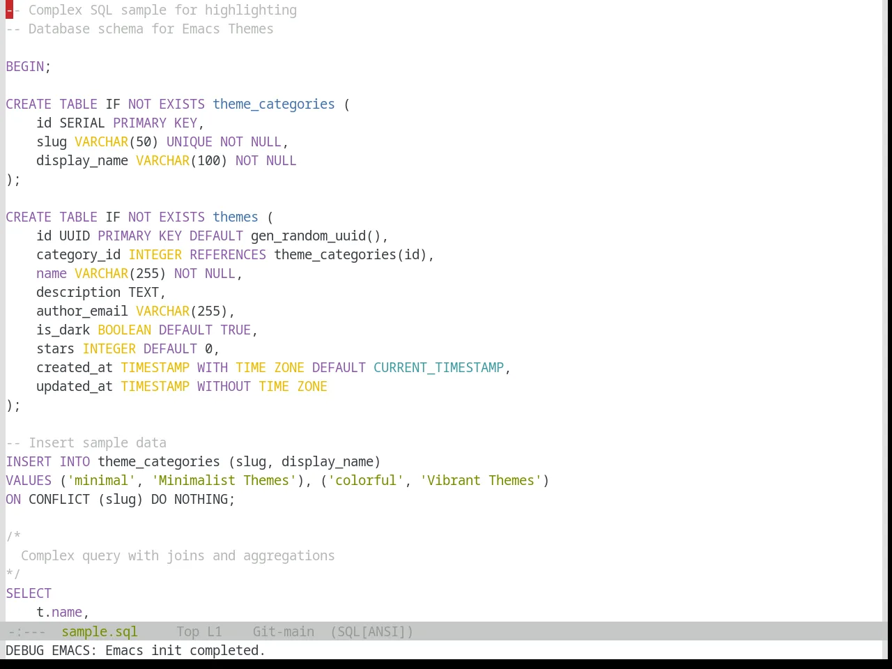This screenshot has height=669, width=892.
Task: Click 'Complex query with joins and aggregations' comment
Action: pos(178,555)
